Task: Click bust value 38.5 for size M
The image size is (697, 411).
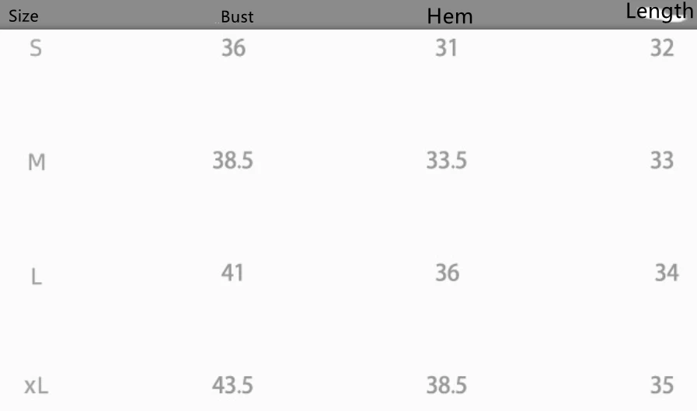Action: (x=233, y=161)
